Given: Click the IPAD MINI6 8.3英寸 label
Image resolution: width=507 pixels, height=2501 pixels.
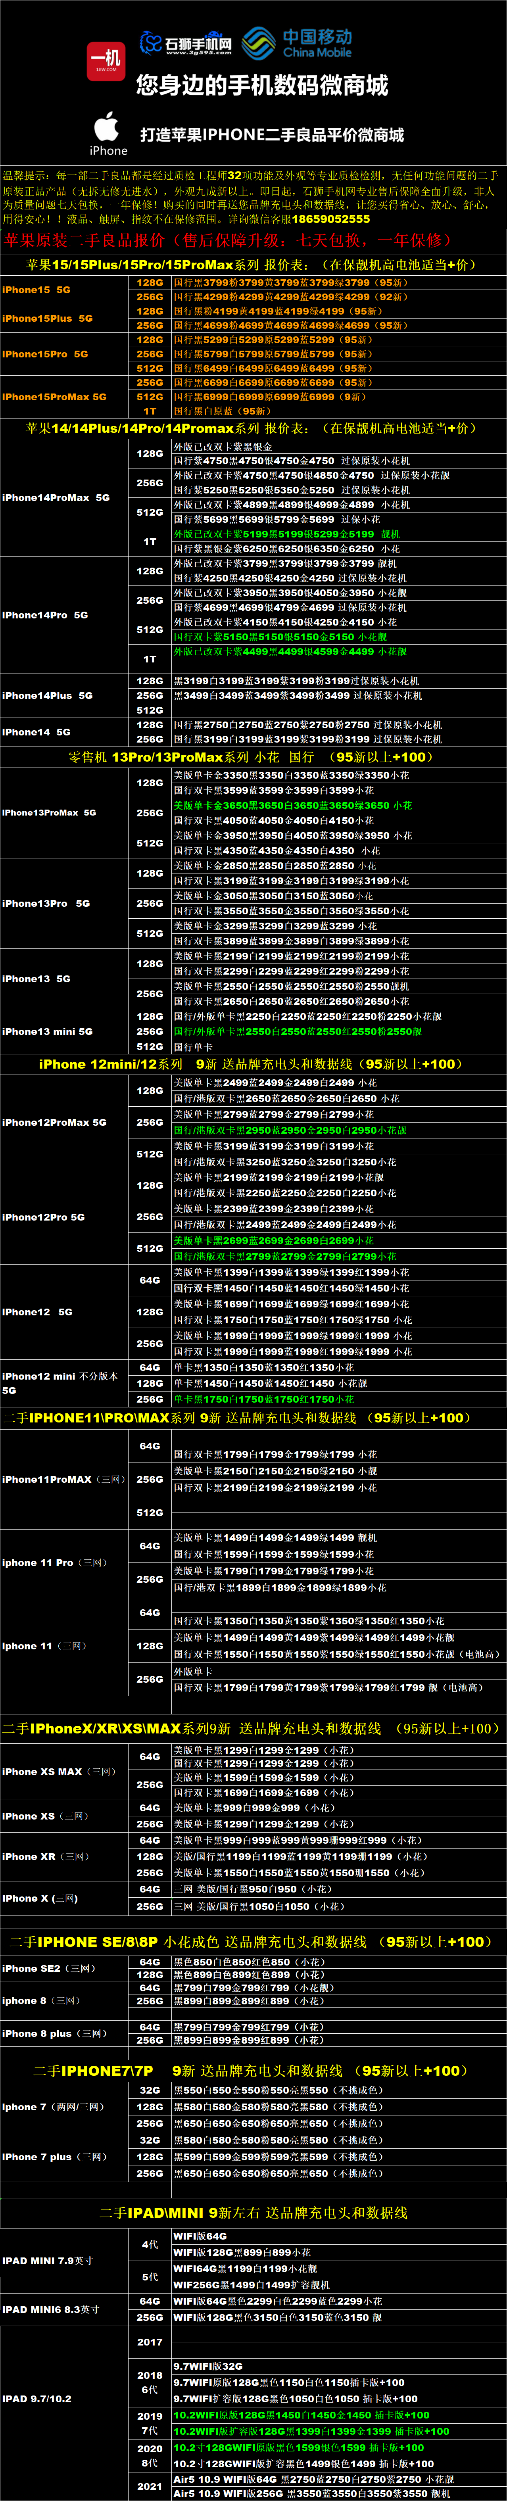Looking at the screenshot, I should pyautogui.click(x=50, y=2310).
